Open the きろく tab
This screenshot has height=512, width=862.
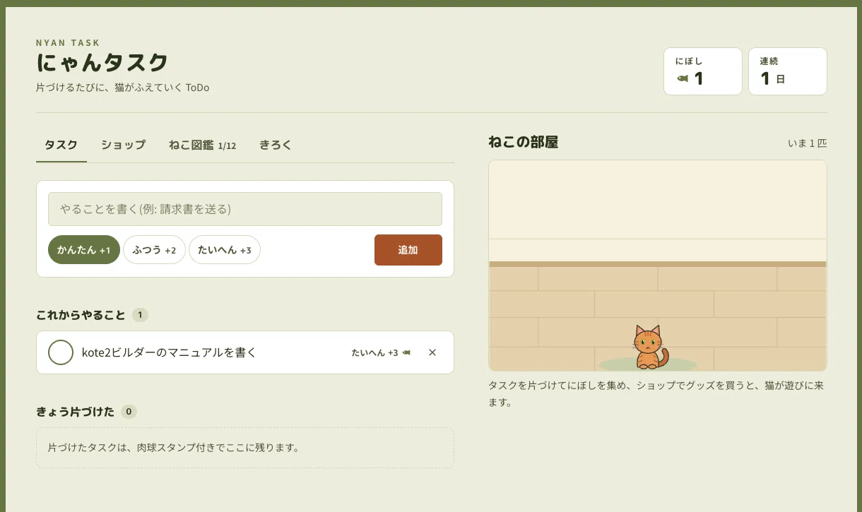276,145
